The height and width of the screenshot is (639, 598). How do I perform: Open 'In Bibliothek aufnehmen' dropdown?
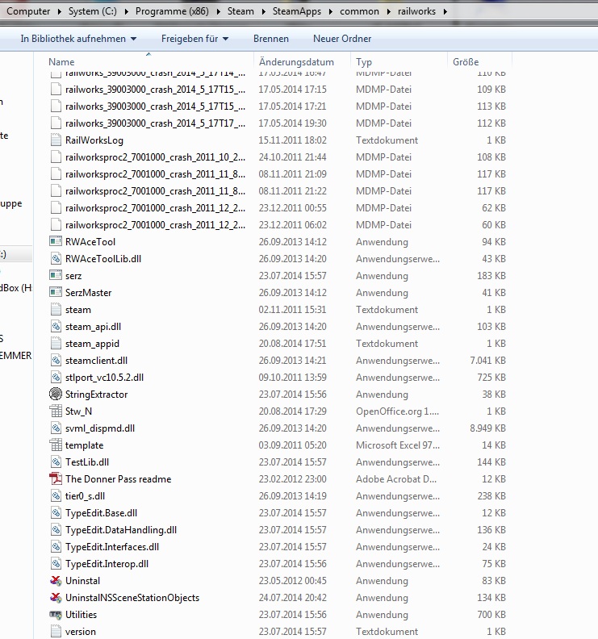tap(78, 39)
